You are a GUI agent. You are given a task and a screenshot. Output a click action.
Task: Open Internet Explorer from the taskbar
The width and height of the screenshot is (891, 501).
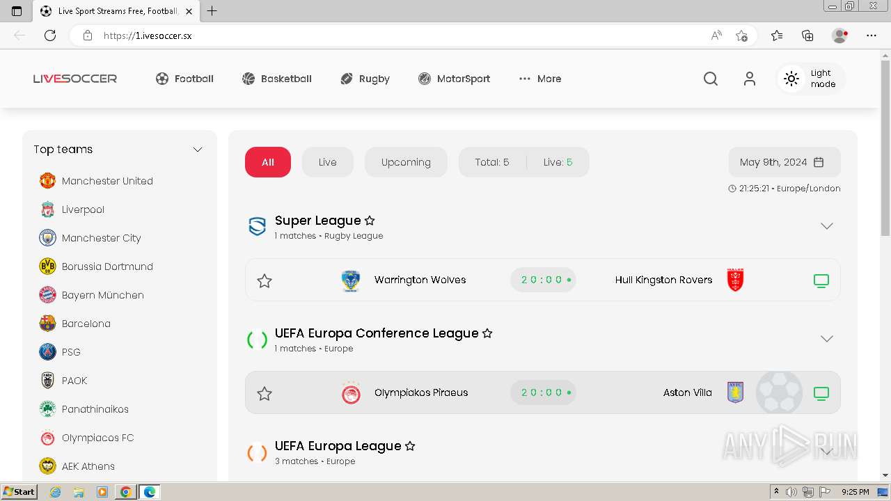point(56,492)
